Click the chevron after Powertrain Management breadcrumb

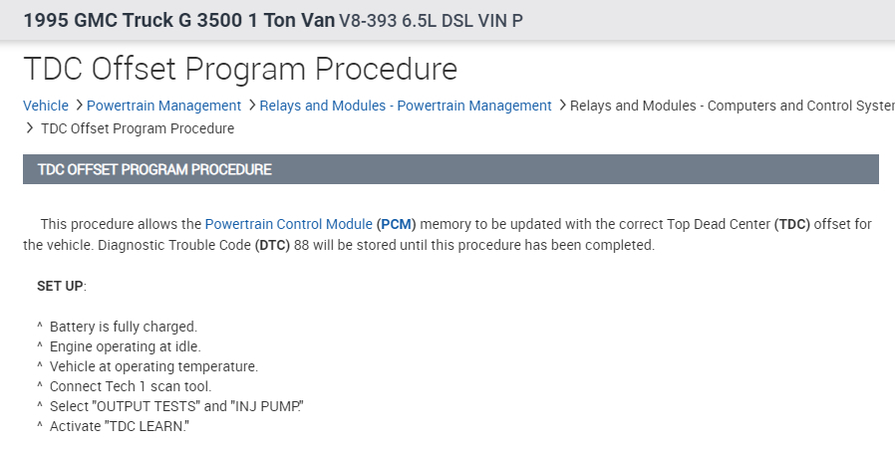(x=251, y=106)
